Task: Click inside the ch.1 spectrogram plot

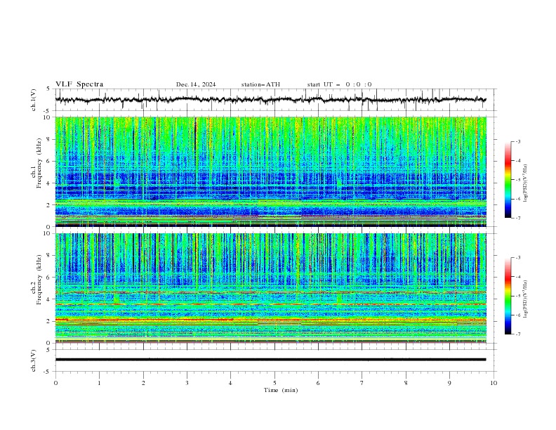Action: pyautogui.click(x=270, y=171)
